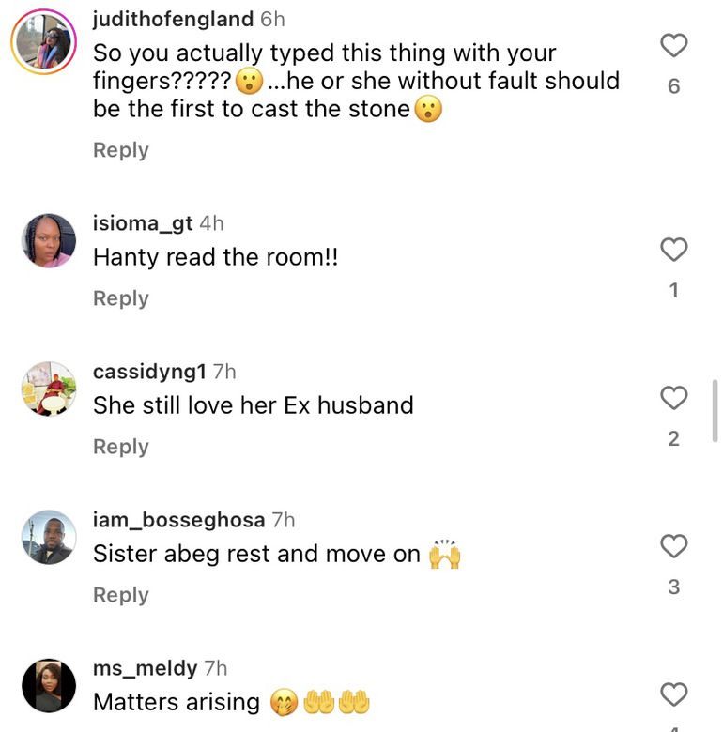Open iam_bosseghosa's avatar
The height and width of the screenshot is (732, 723).
pyautogui.click(x=49, y=537)
